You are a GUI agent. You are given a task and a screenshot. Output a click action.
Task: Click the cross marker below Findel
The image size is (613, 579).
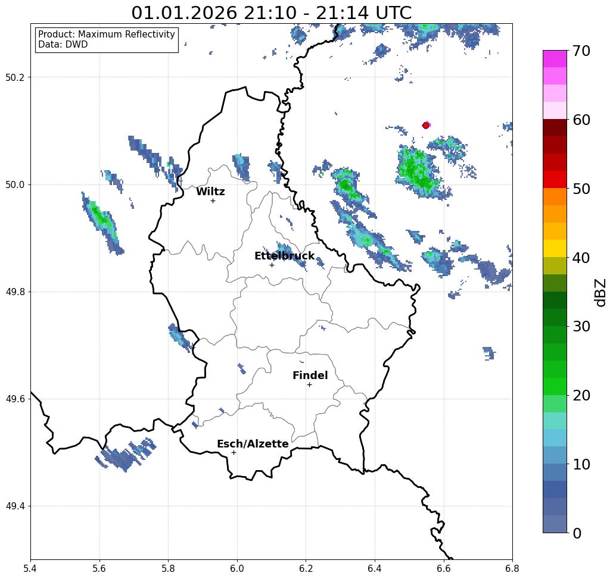(309, 385)
